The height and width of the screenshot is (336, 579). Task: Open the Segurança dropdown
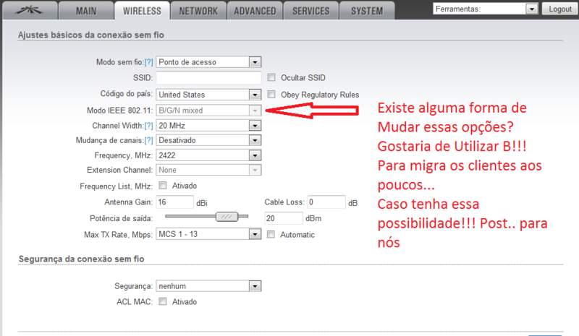click(208, 286)
